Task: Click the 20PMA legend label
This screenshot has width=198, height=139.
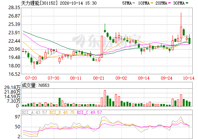Action: [161, 3]
